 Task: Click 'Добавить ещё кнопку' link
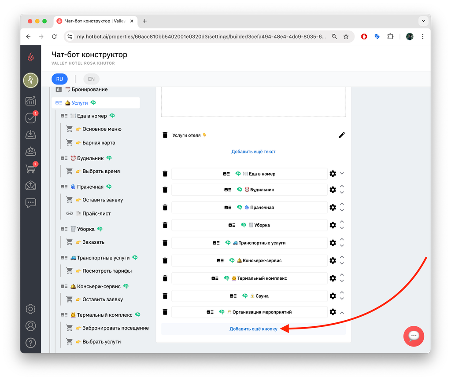253,329
